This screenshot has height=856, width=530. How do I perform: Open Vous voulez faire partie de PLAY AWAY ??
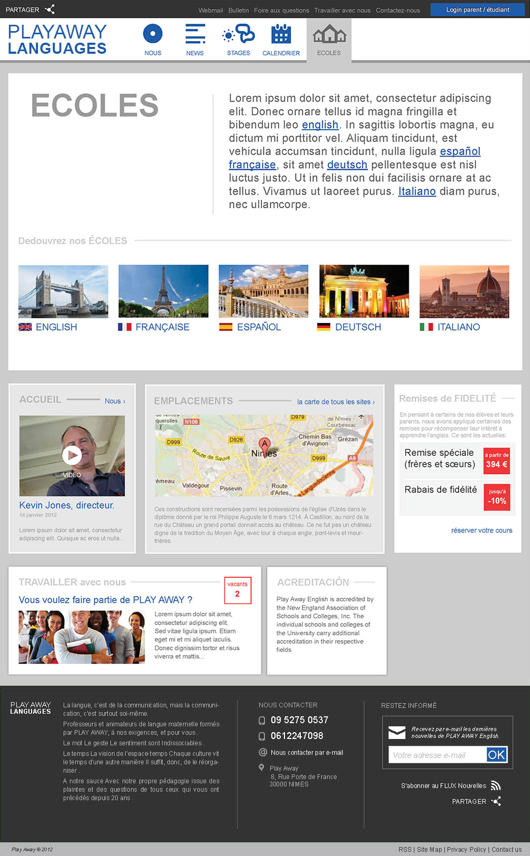click(x=105, y=600)
